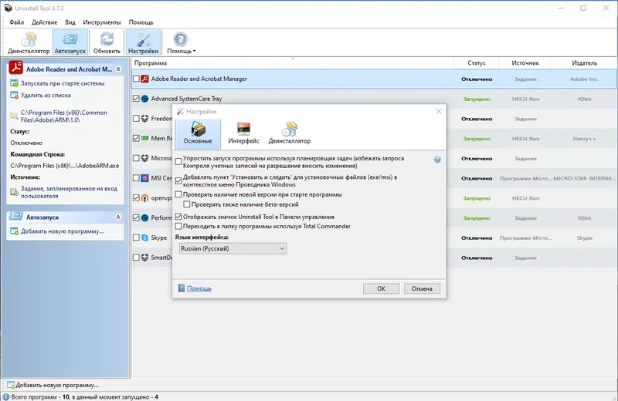The width and height of the screenshot is (618, 401).
Task: Click the MSI row icon
Action: (144, 178)
